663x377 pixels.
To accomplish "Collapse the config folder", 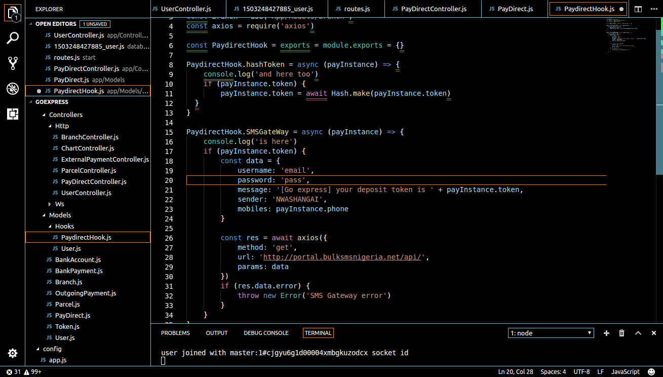I will tap(38, 349).
